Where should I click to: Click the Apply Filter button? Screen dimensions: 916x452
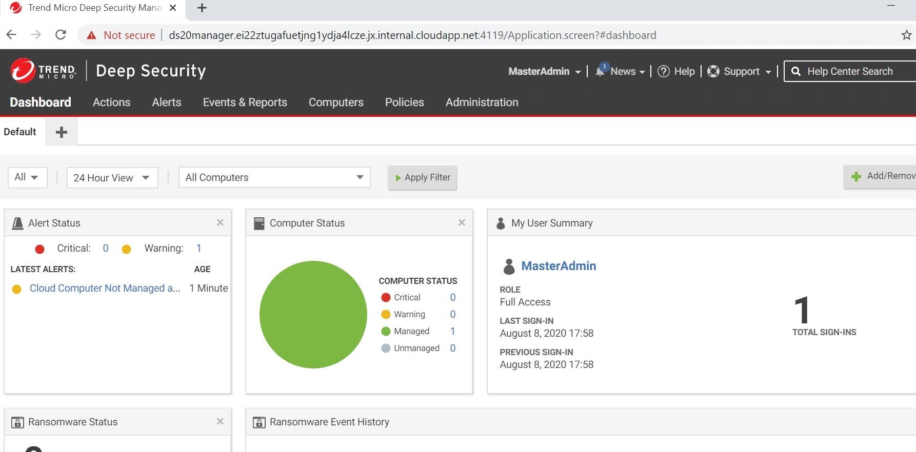(x=423, y=177)
